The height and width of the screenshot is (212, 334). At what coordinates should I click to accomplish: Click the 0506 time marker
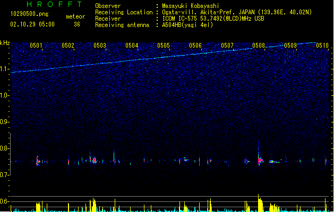(195, 46)
